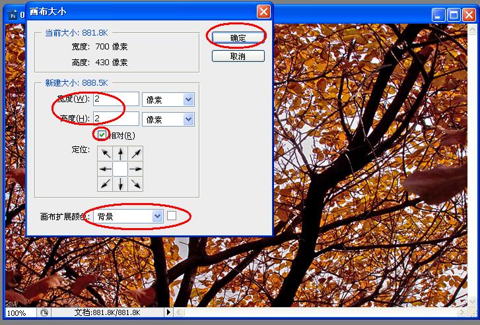Maximize the document window

click(454, 15)
